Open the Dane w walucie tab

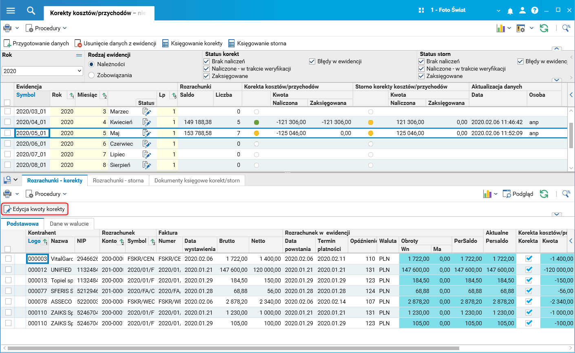[x=69, y=224]
